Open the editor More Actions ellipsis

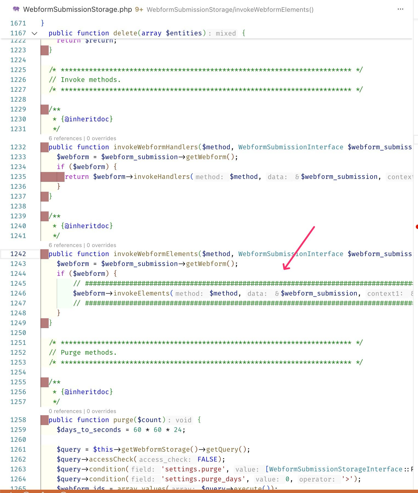click(400, 9)
